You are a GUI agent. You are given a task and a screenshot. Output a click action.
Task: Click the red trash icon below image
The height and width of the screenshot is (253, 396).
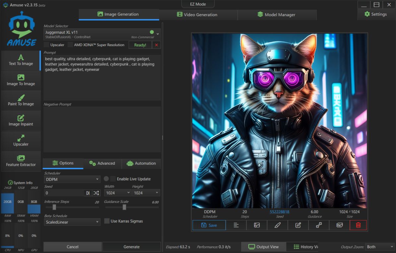pos(358,225)
